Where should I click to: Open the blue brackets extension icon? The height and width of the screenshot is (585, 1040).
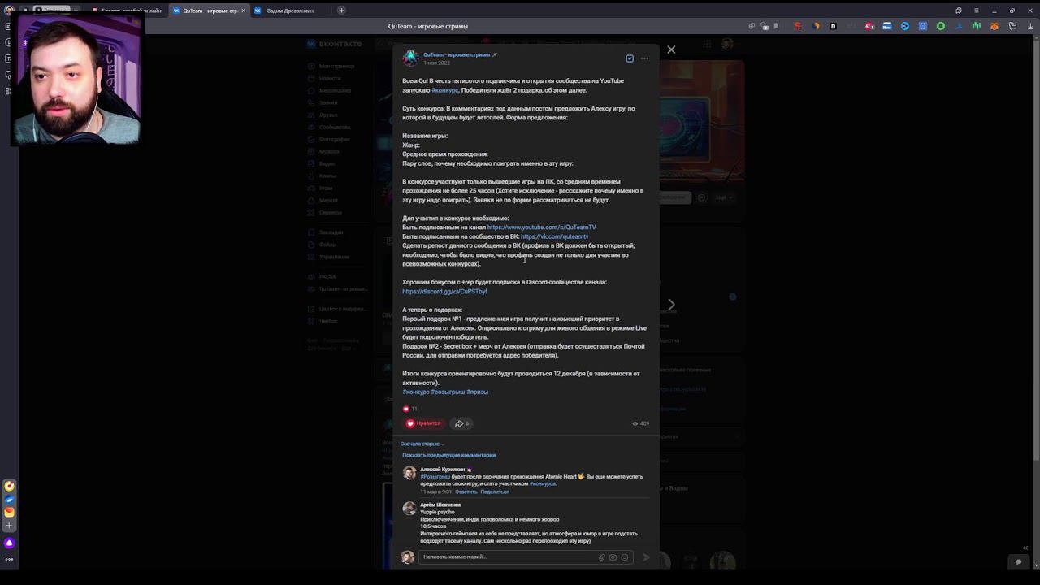click(923, 26)
